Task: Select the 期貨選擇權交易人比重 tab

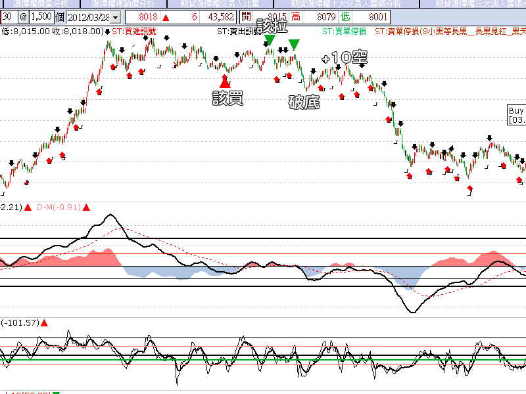Action: click(220, 4)
